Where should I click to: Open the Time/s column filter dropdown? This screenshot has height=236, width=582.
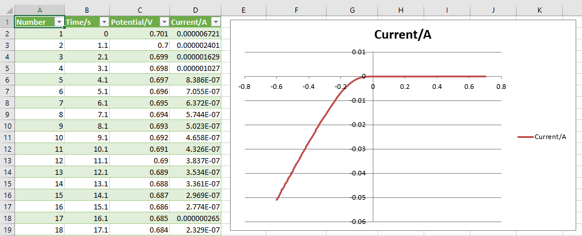104,23
